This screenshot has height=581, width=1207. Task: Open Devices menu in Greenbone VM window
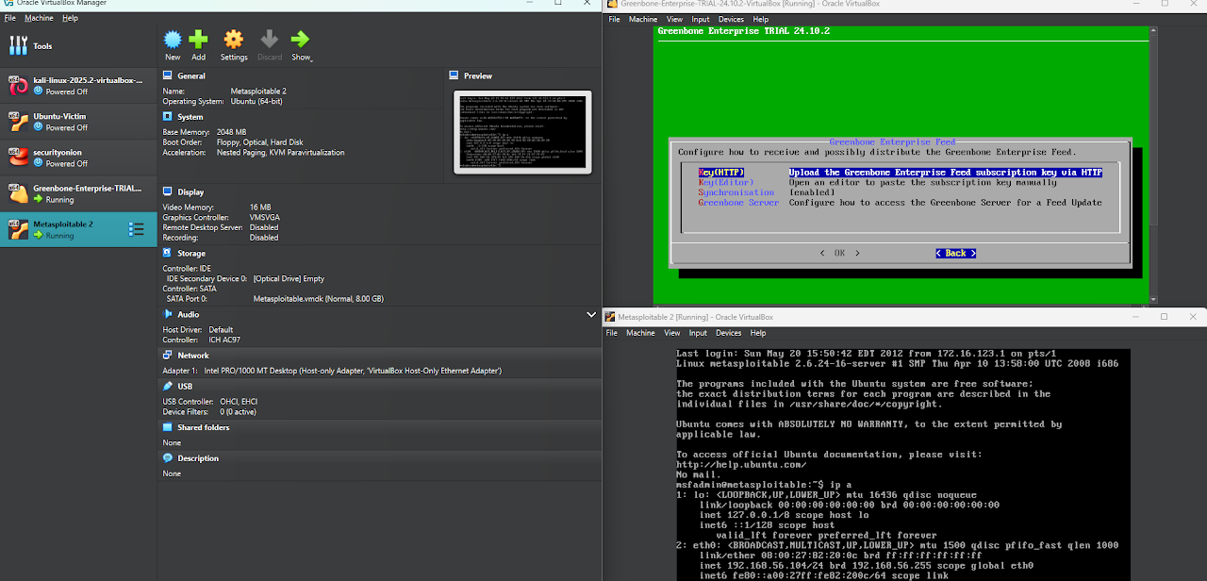tap(731, 19)
